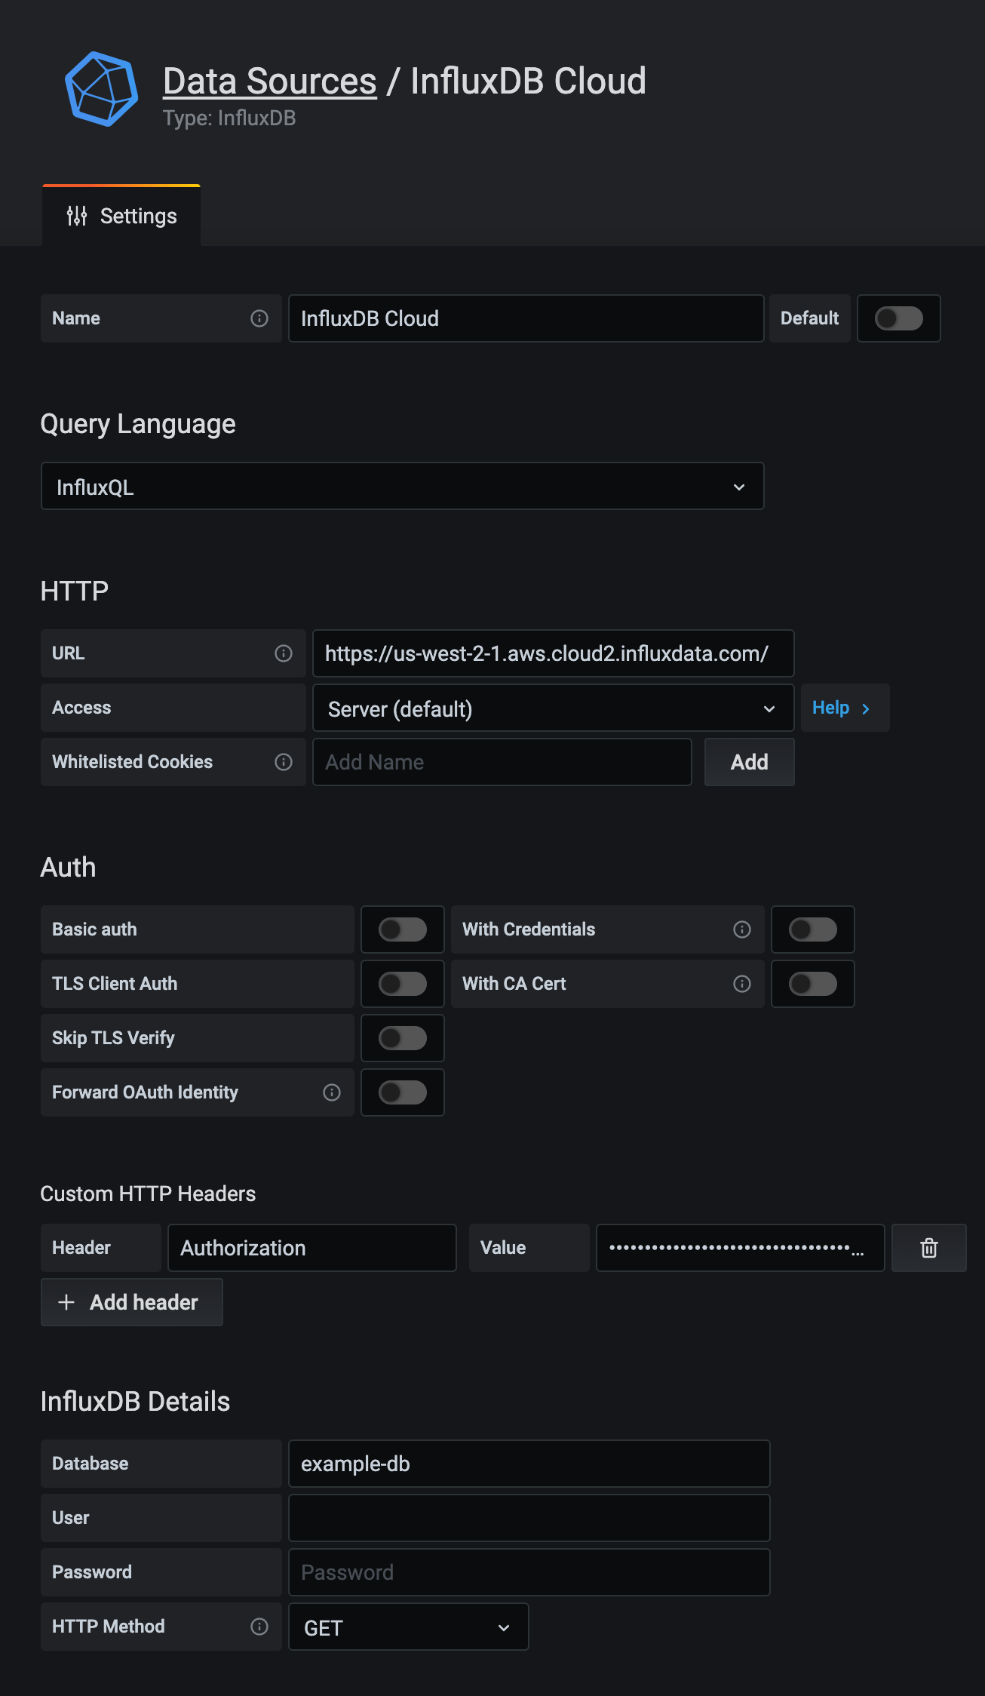
Task: Click info icon beside With Credentials
Action: coord(742,929)
